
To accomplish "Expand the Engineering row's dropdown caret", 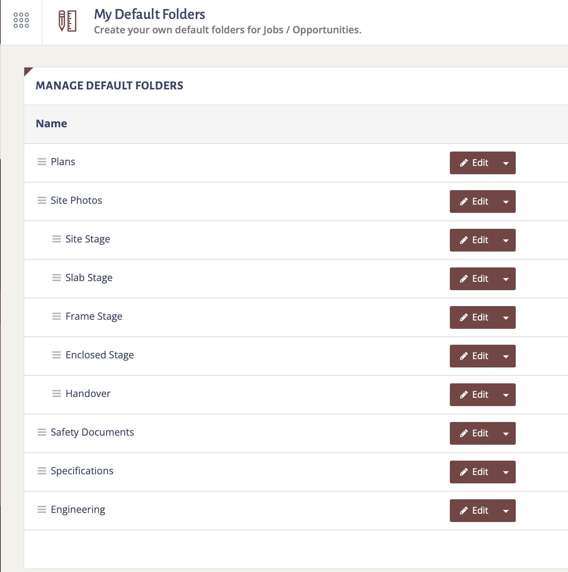I will [506, 511].
